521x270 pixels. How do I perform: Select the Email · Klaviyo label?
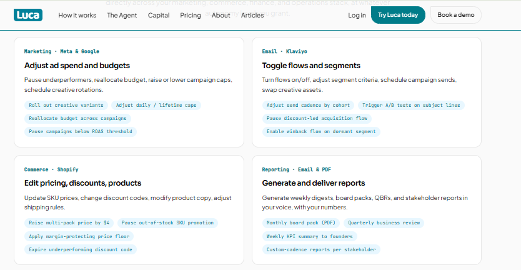pos(284,51)
